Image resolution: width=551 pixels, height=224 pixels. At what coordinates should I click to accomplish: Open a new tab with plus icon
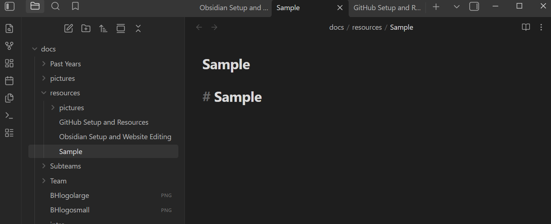click(436, 7)
